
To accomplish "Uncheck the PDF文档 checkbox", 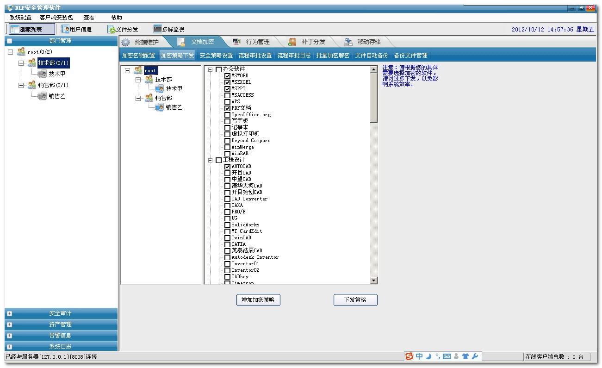I will tap(227, 108).
